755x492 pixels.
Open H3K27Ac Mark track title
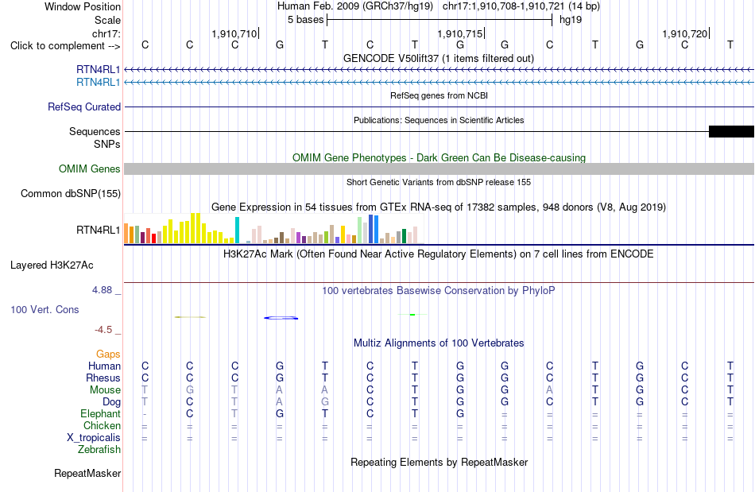coord(439,254)
